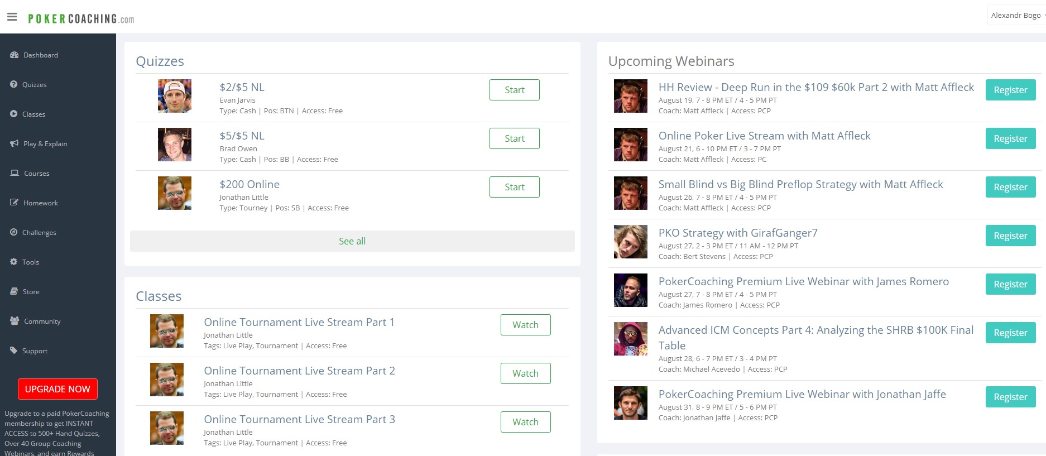Click Jonathan Jaffe webinar thumbnail
This screenshot has width=1046, height=456.
(x=631, y=403)
